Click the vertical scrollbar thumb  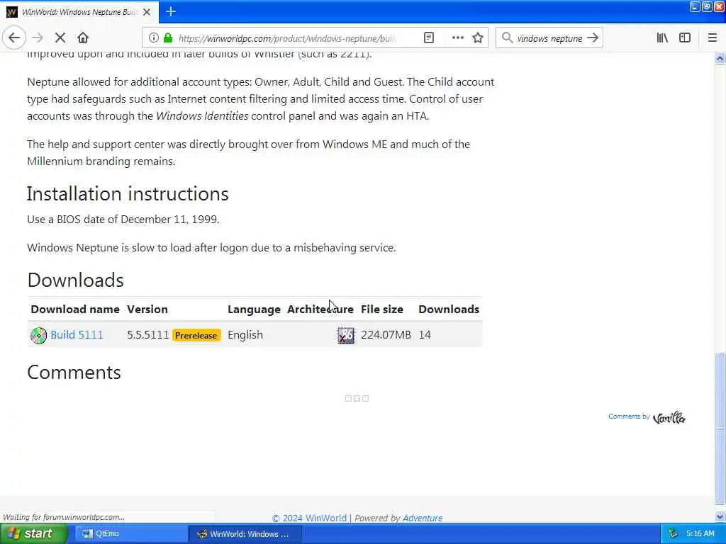coord(720,429)
